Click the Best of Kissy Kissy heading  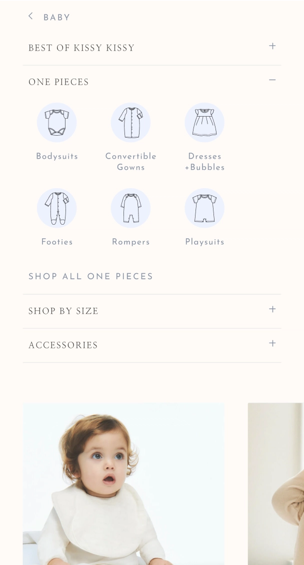(x=81, y=48)
